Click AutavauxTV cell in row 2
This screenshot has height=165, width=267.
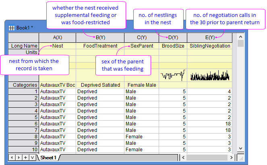pos(57,98)
